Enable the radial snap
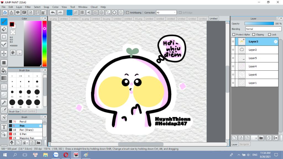This screenshot has width=283, height=159. pos(95,12)
